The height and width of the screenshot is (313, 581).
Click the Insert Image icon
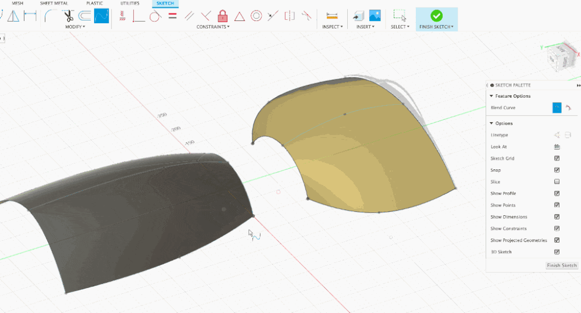tap(375, 16)
